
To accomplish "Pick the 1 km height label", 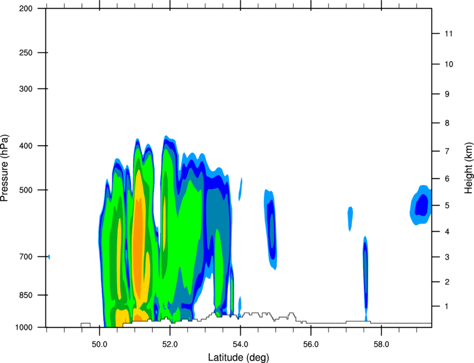I will pyautogui.click(x=447, y=307).
